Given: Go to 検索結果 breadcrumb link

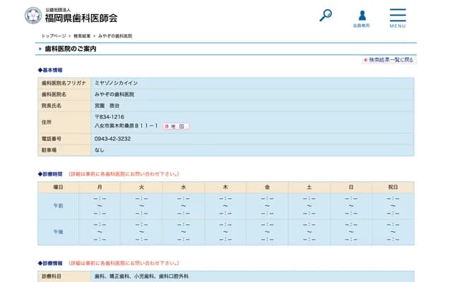Looking at the screenshot, I should [x=82, y=35].
